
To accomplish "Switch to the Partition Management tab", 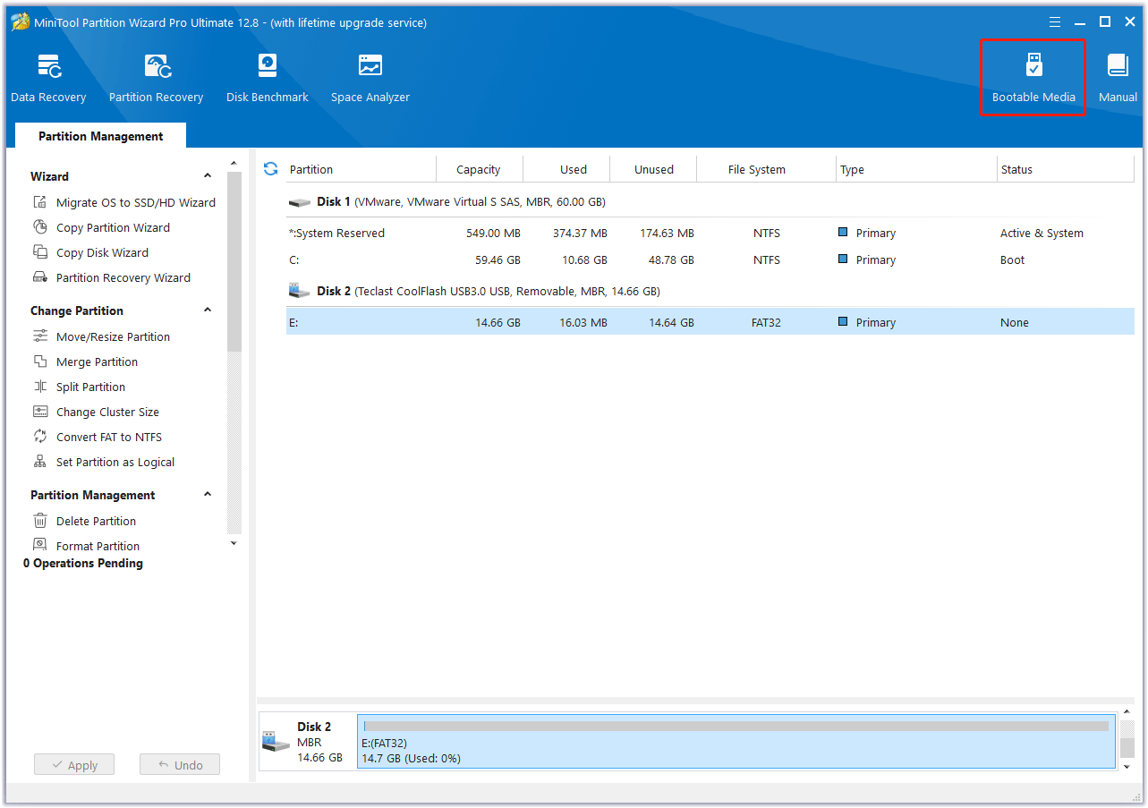I will click(100, 136).
